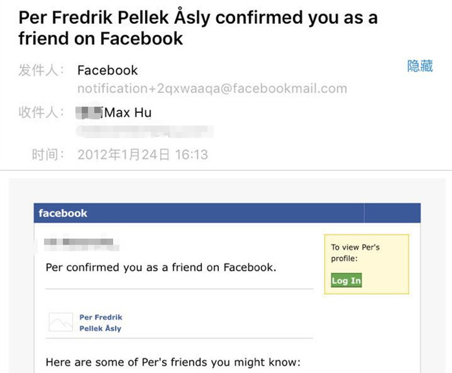
Task: Open Per Fredrik Pellek Åsly profile link
Action: (101, 323)
